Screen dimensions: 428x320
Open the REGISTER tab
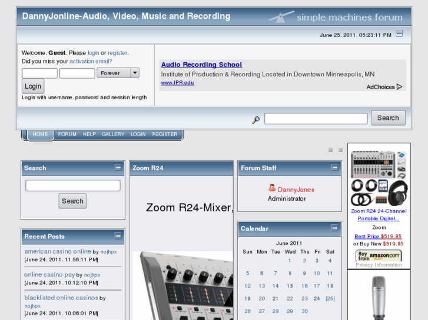click(x=165, y=134)
